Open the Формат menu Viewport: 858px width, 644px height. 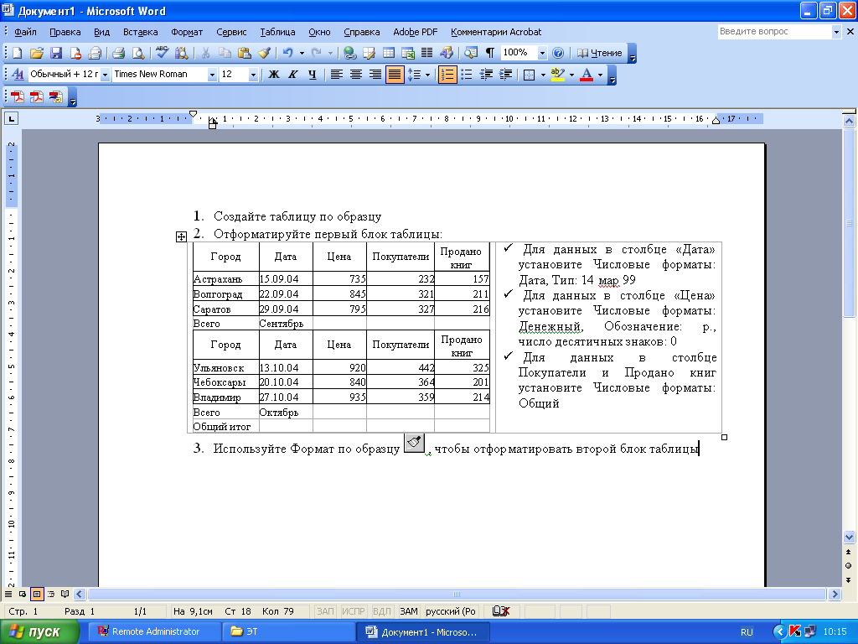pos(187,32)
